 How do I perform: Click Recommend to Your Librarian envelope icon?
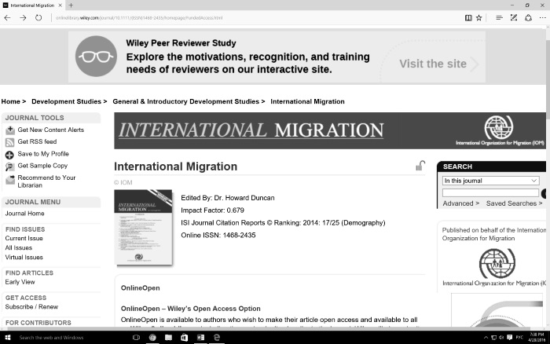(9, 179)
